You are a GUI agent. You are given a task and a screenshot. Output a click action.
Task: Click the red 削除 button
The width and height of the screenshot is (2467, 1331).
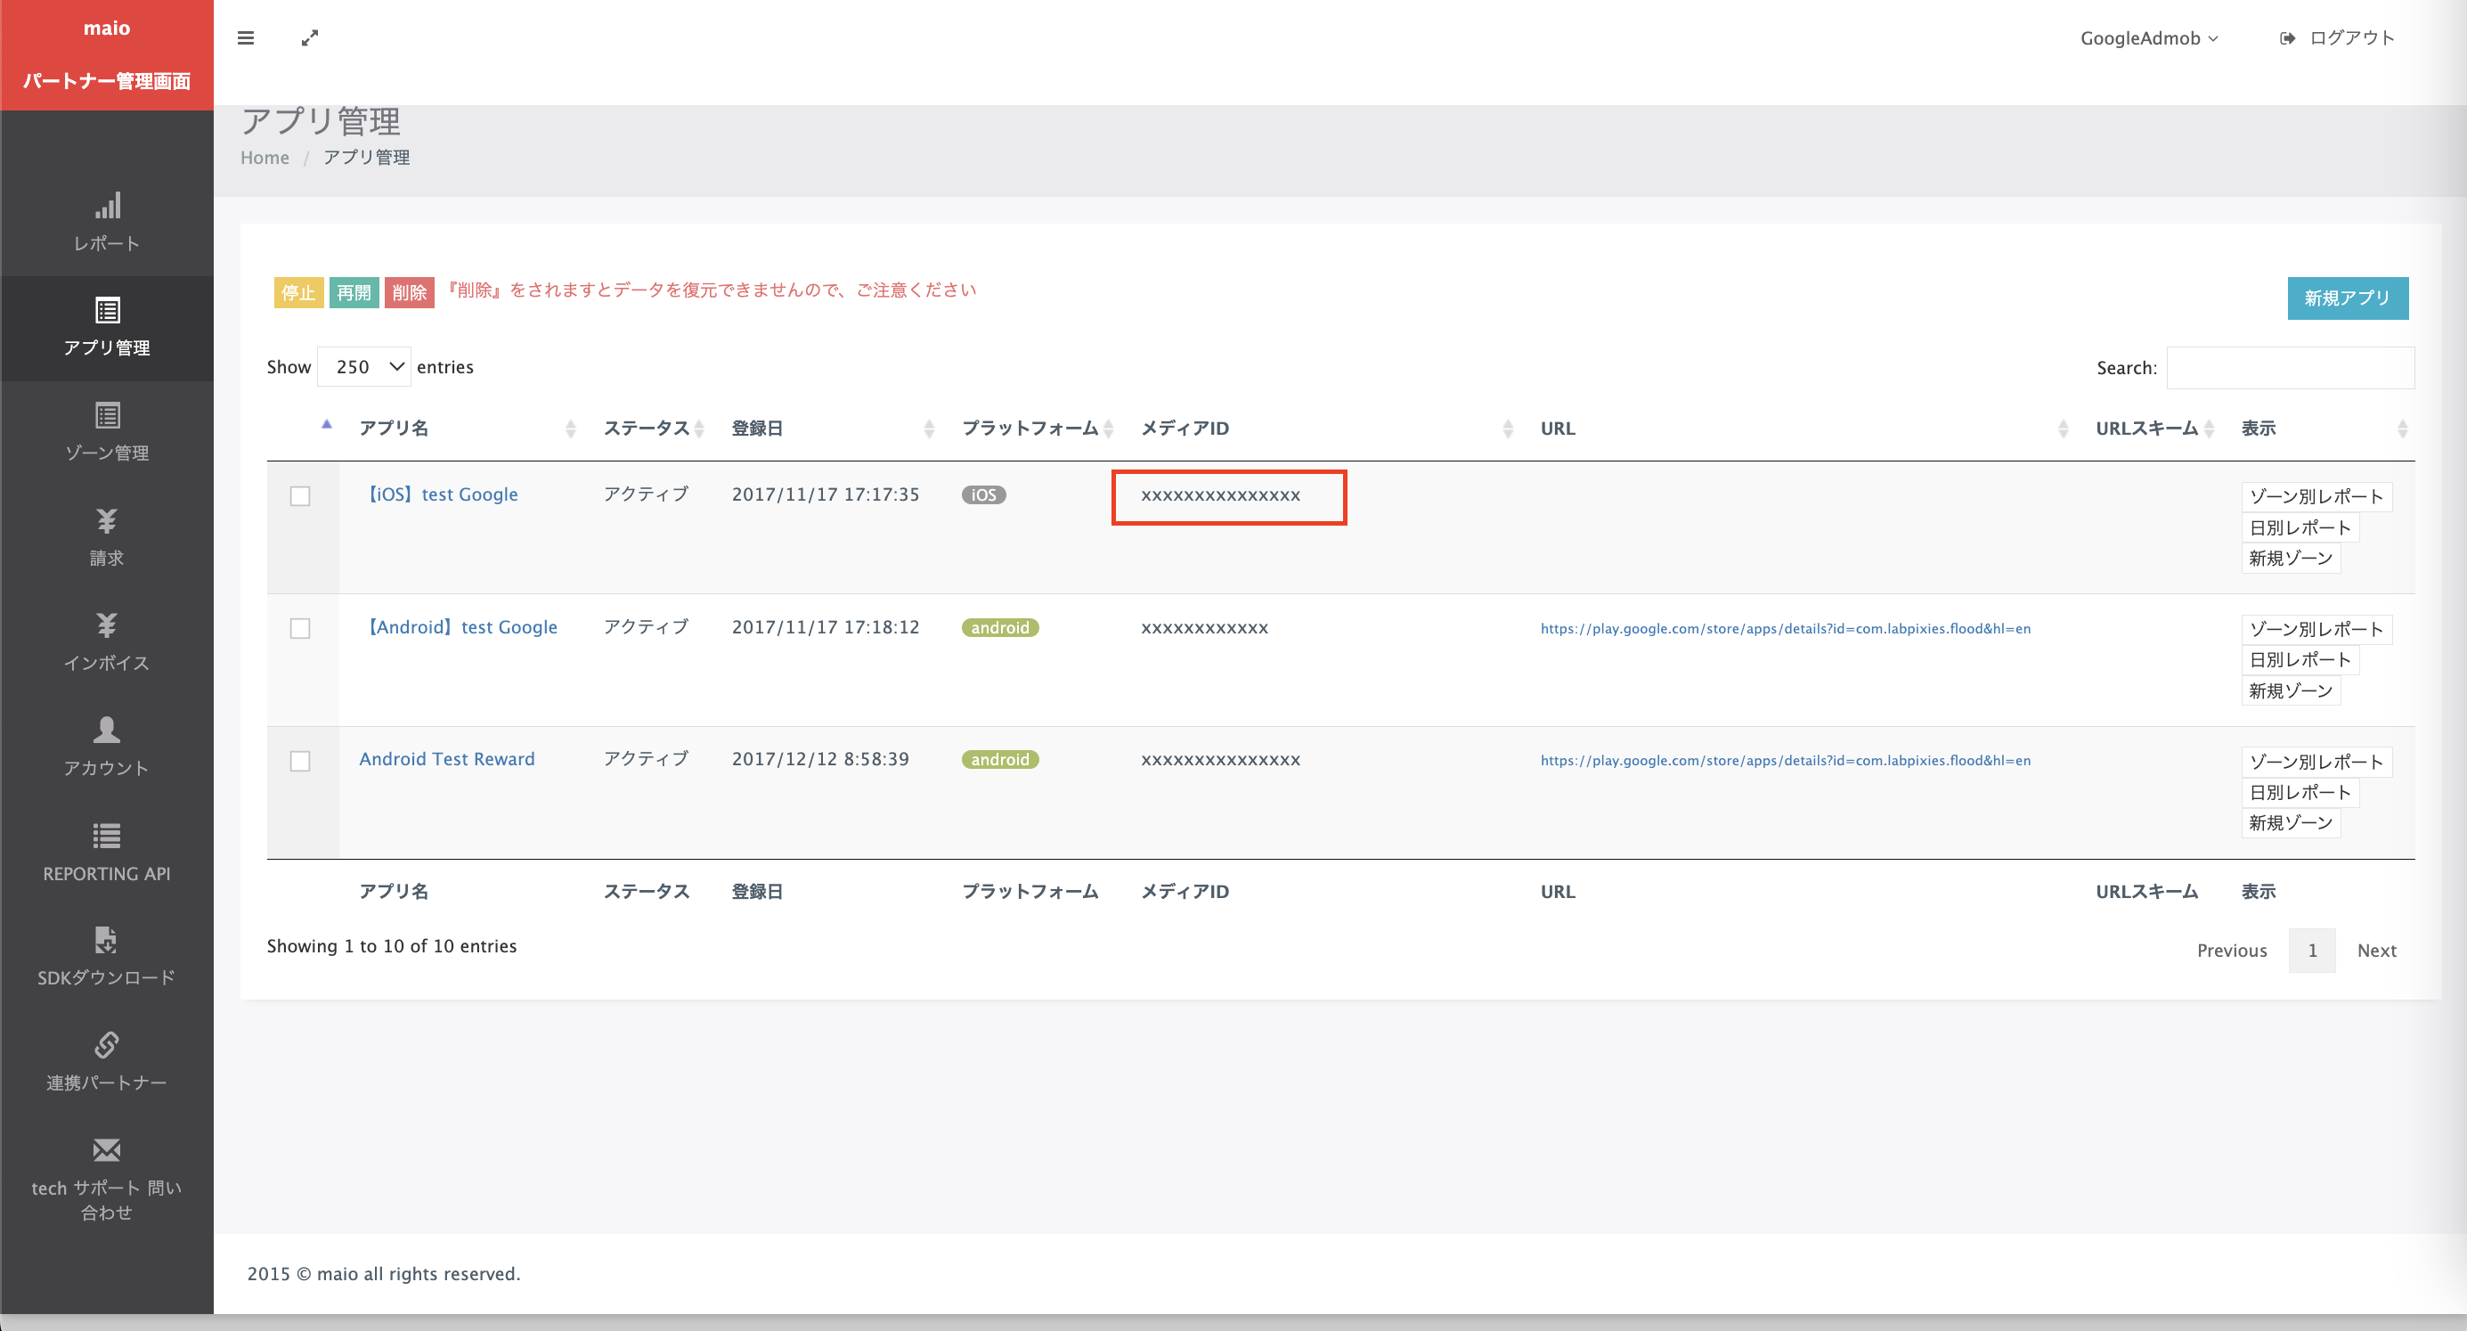click(x=409, y=292)
